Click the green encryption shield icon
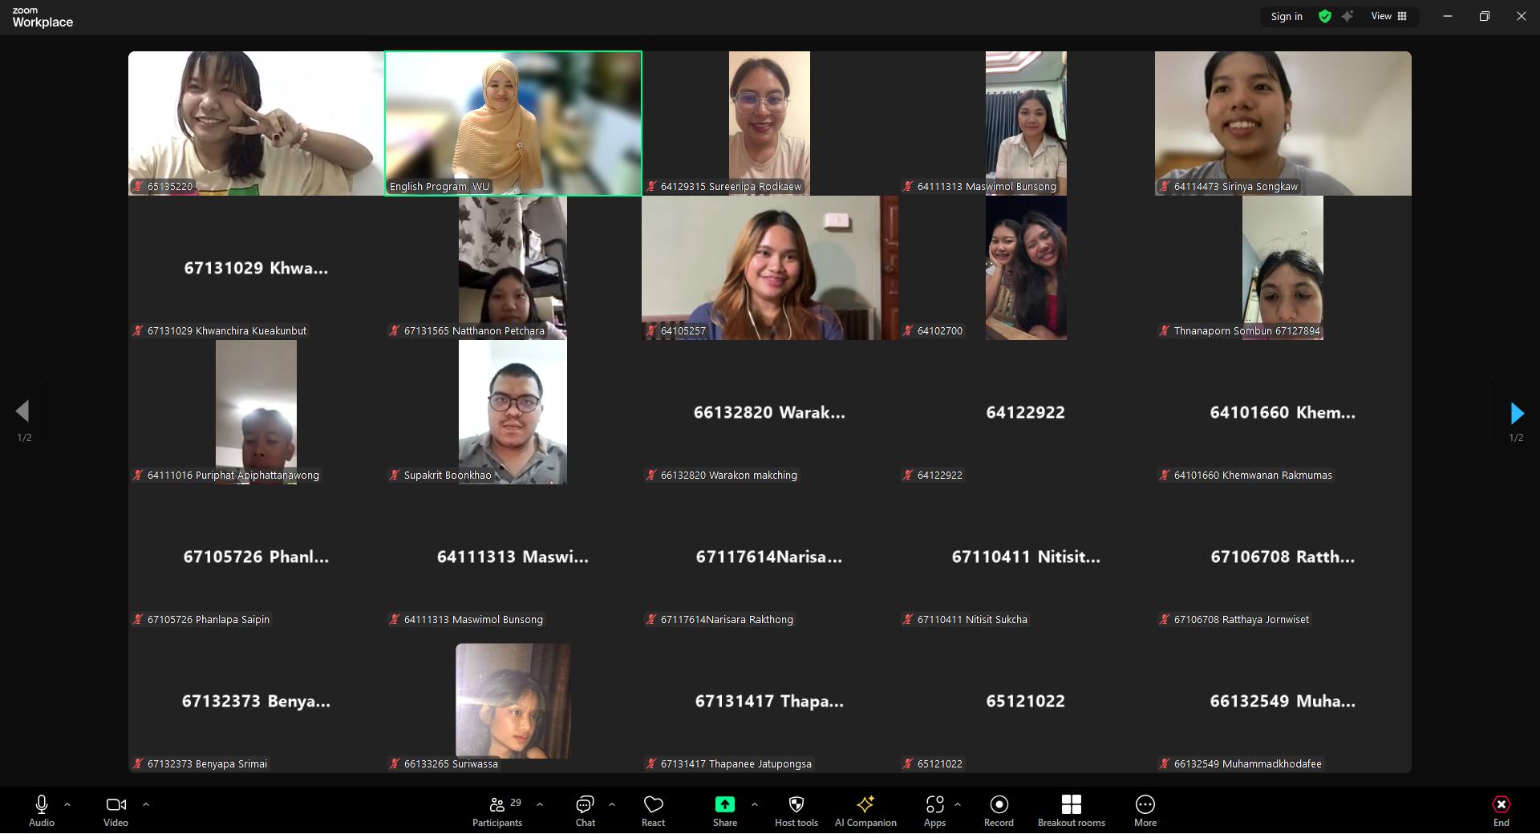This screenshot has height=834, width=1540. click(x=1325, y=16)
